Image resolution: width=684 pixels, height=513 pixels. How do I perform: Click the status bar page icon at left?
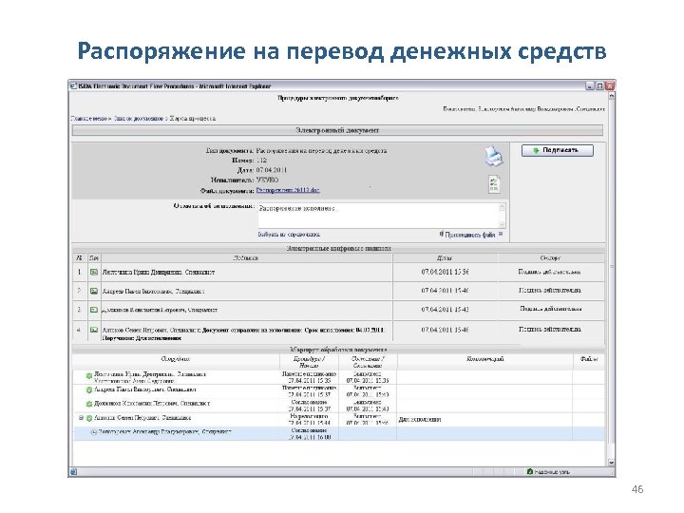(74, 471)
